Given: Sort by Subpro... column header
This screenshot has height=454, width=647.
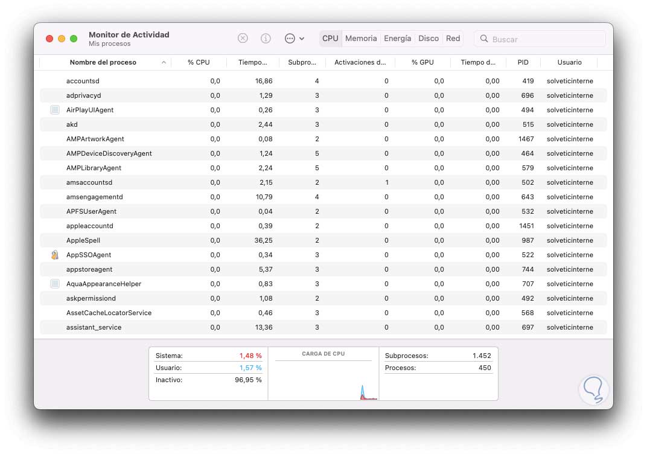Looking at the screenshot, I should [302, 62].
